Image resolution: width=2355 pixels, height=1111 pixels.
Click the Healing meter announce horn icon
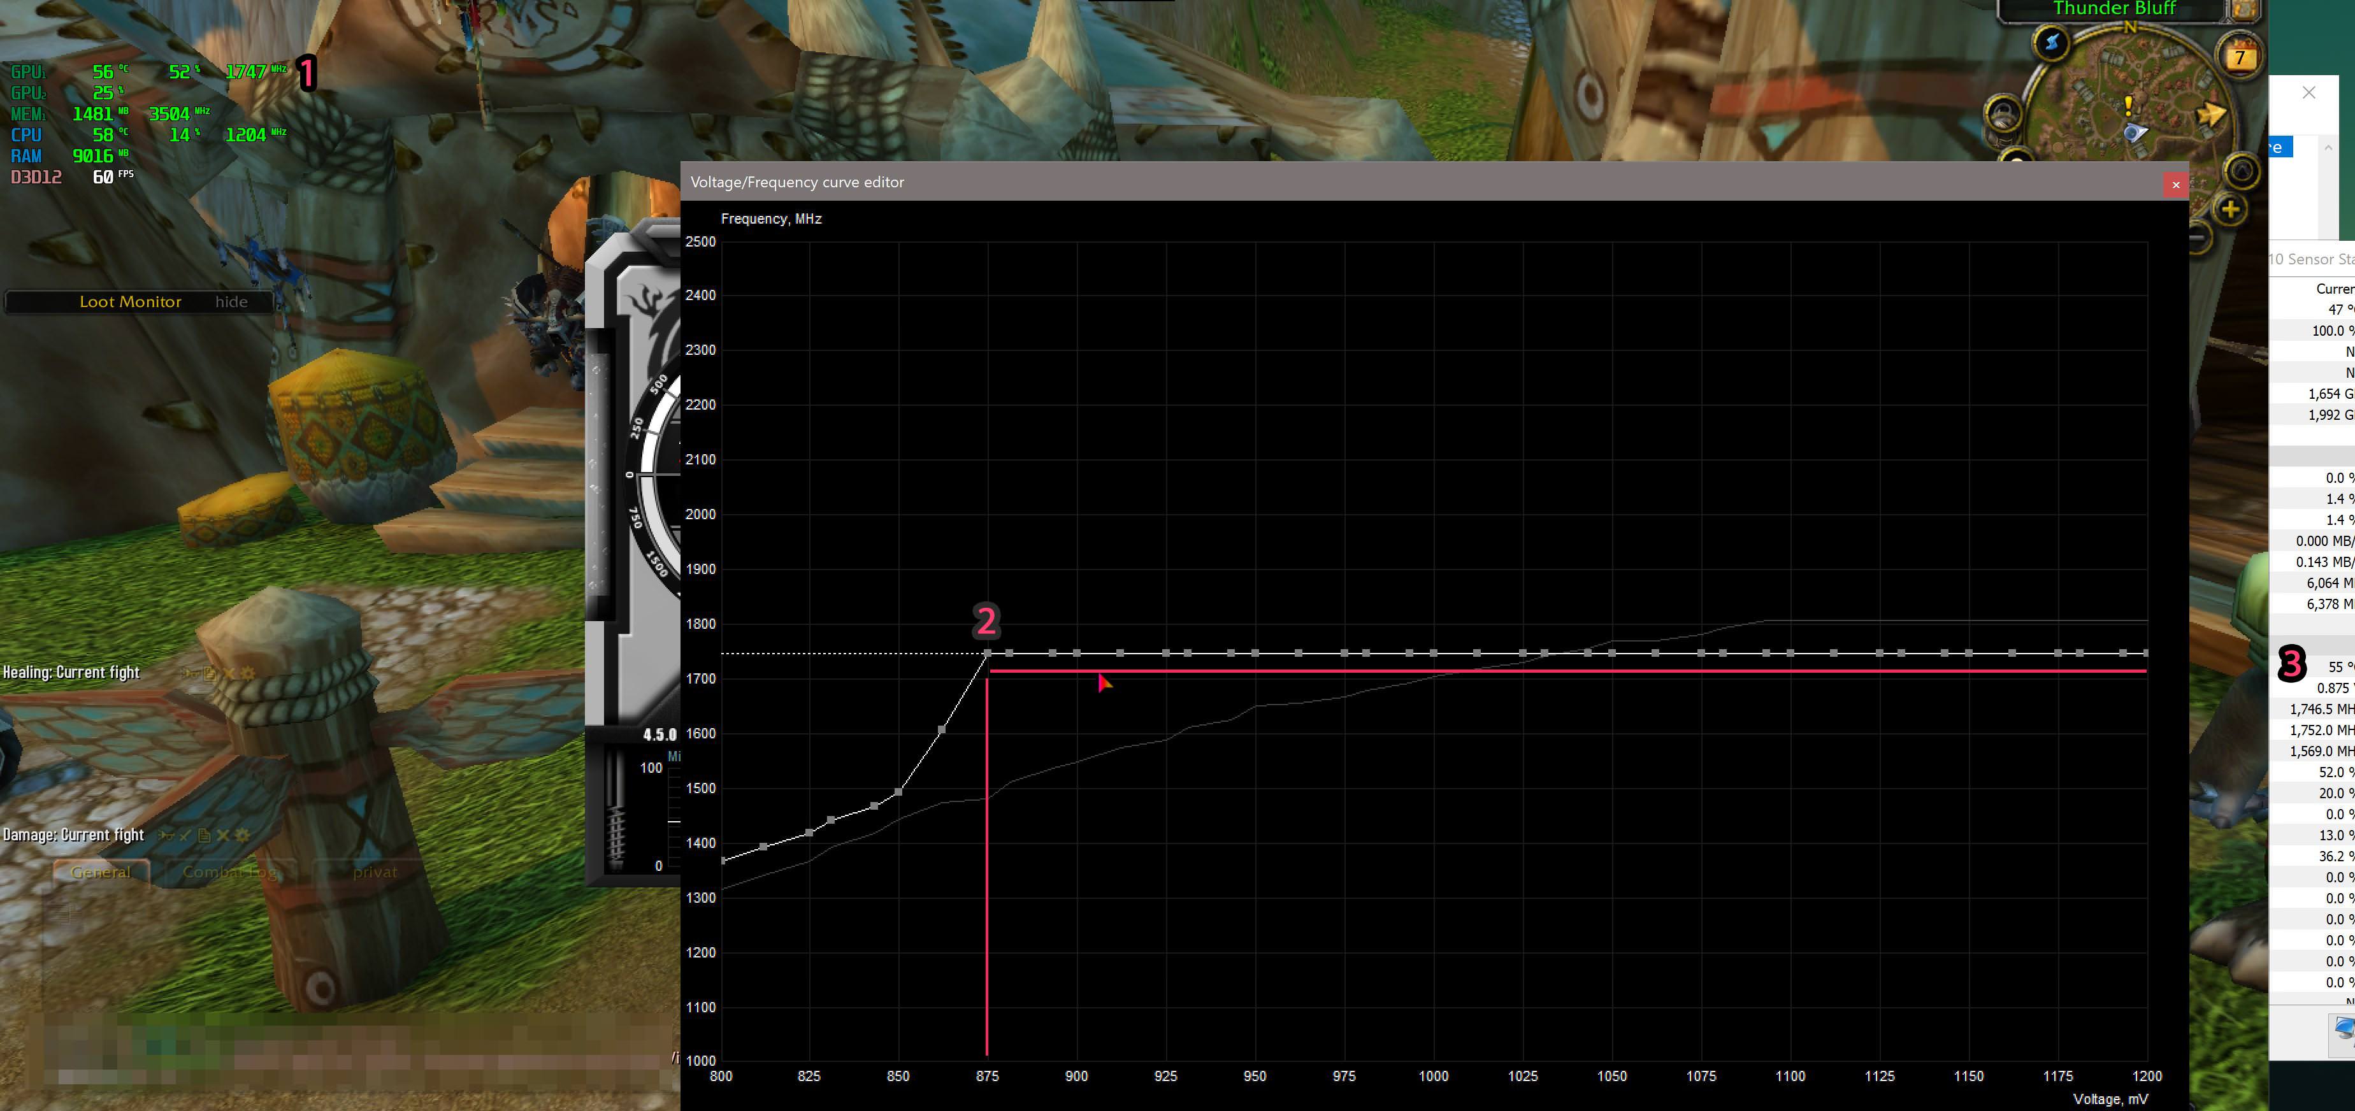click(x=190, y=673)
